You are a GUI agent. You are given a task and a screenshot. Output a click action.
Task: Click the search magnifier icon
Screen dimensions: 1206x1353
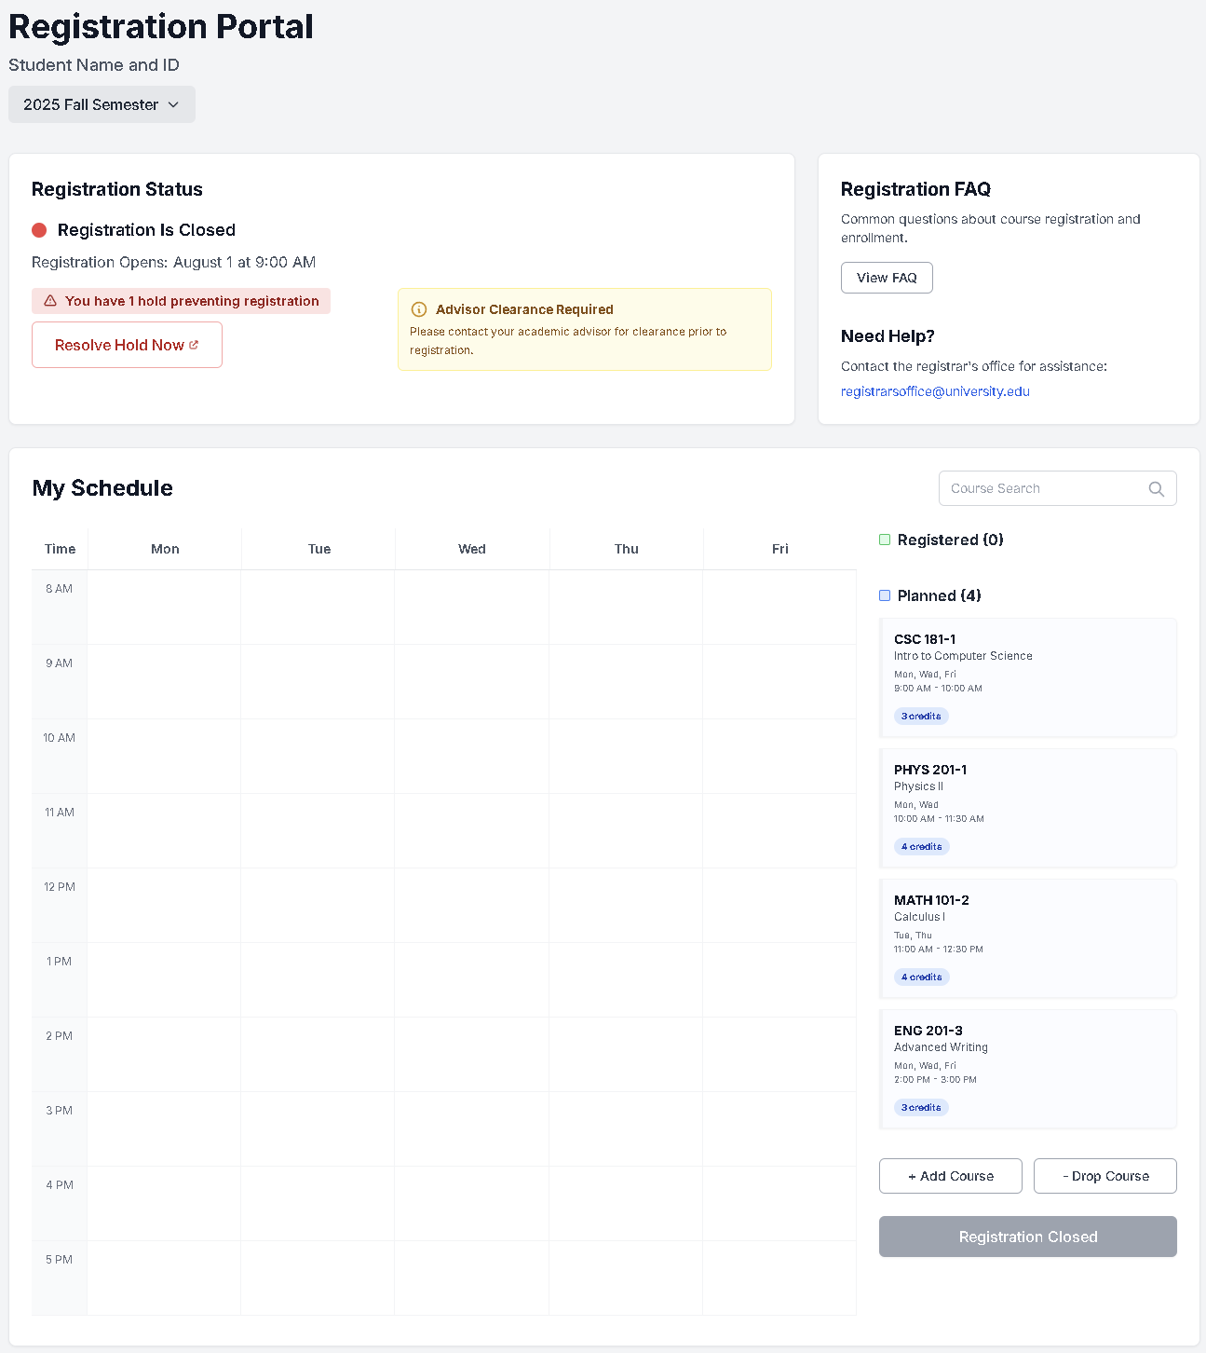(x=1156, y=489)
